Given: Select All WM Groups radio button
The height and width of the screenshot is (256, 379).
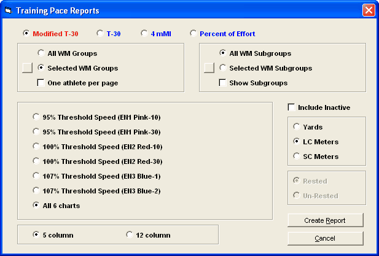Looking at the screenshot, I should tap(41, 53).
